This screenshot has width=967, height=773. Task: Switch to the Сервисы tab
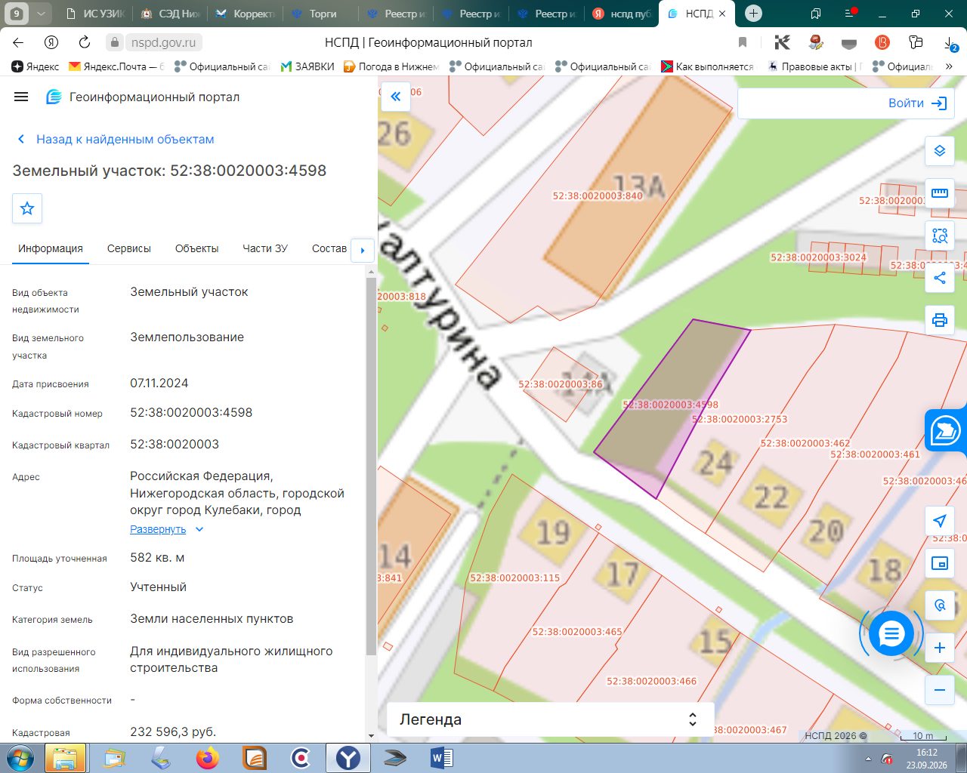129,248
